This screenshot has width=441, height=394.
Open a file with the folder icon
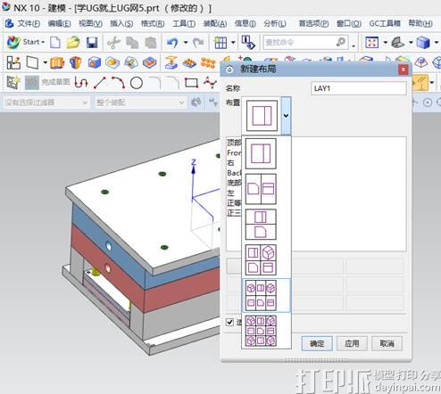pyautogui.click(x=73, y=43)
